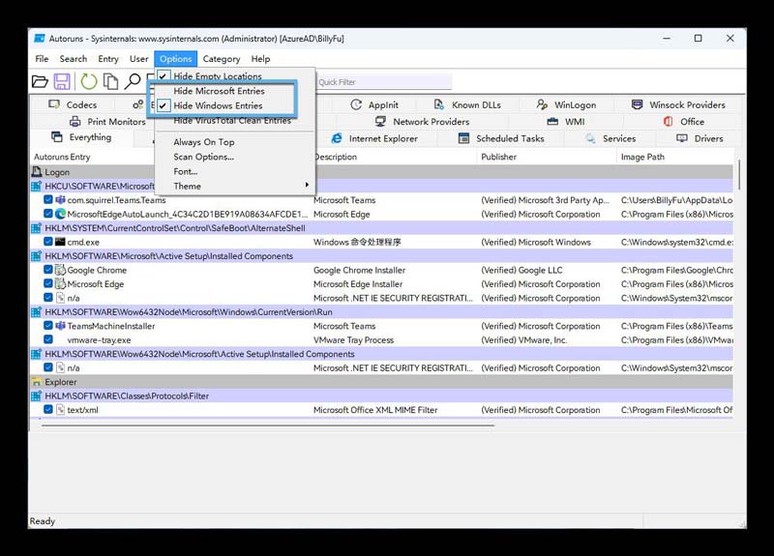774x556 pixels.
Task: Open the Help menu
Action: [x=260, y=59]
